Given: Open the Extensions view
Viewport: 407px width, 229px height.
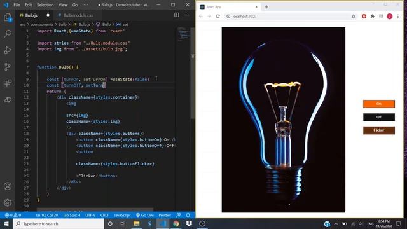Looking at the screenshot, I should [x=8, y=83].
